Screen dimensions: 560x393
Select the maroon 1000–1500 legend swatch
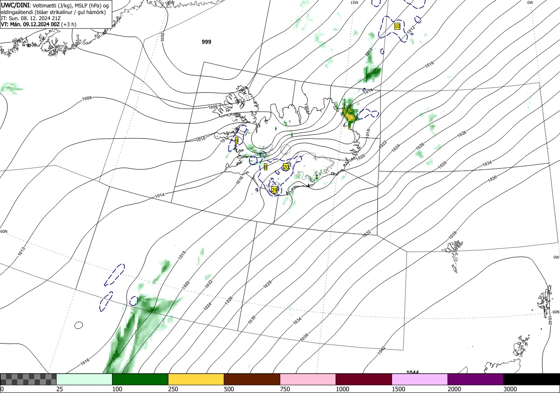pos(364,379)
